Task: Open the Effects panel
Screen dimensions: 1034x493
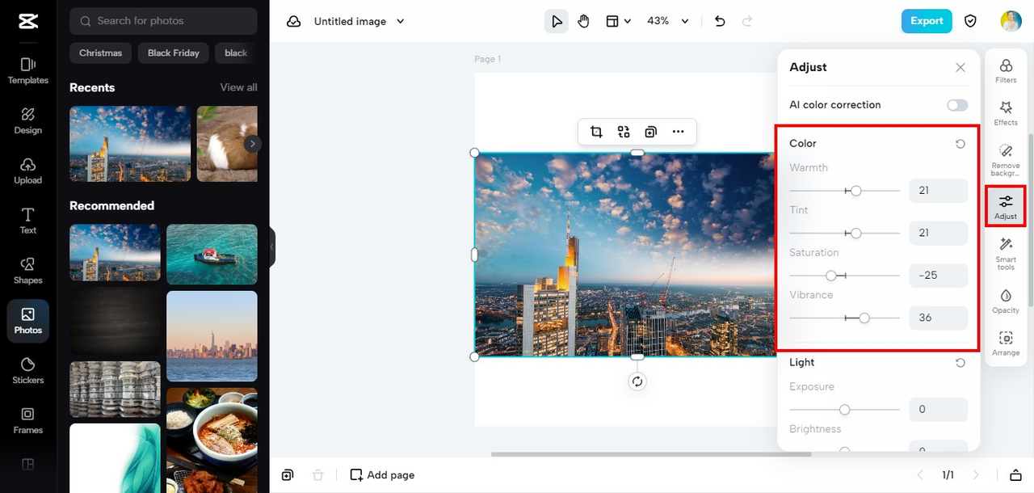Action: (1006, 113)
